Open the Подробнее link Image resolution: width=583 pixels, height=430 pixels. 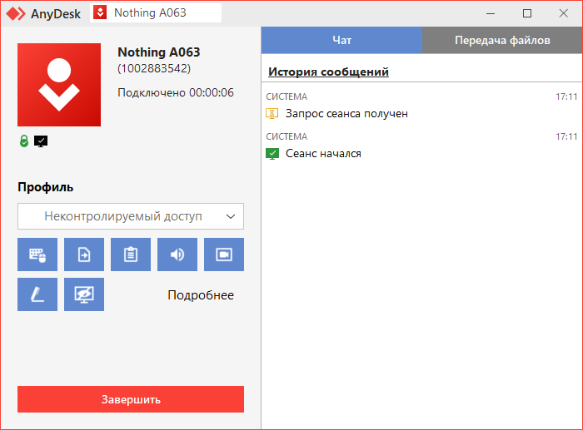point(201,295)
